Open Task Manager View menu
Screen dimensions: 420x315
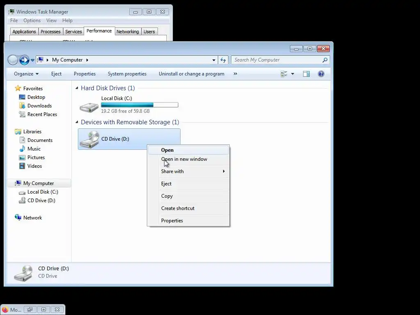point(51,21)
